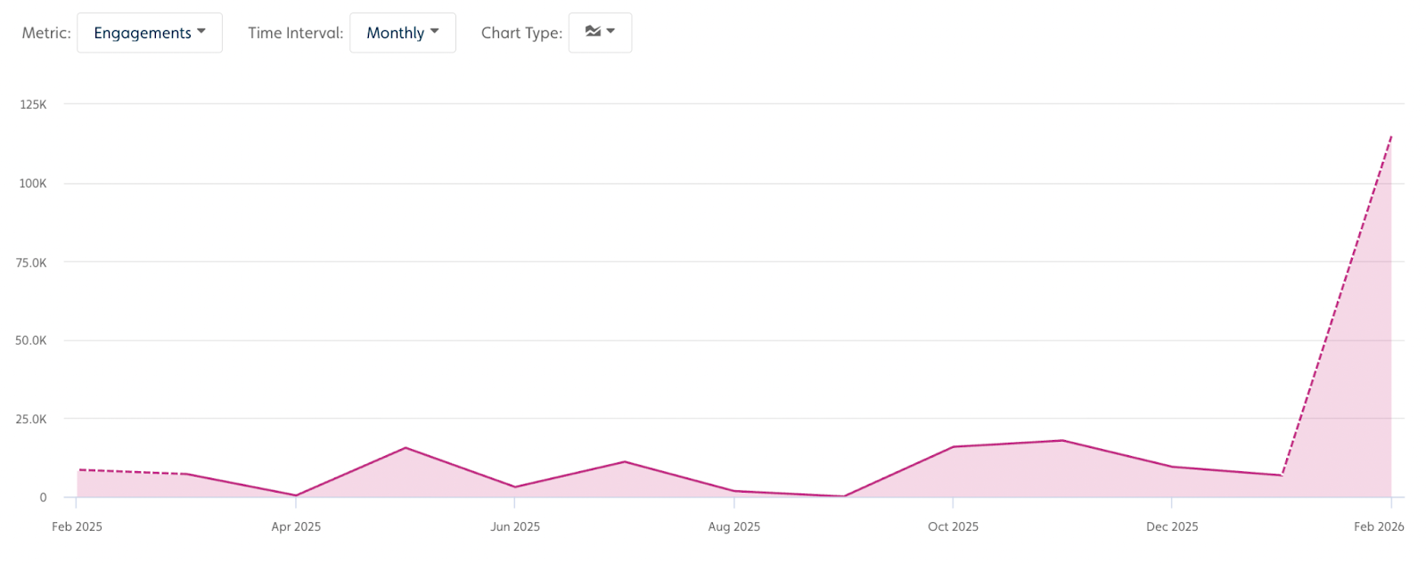Click the Oct 2025 data point on line
Image resolution: width=1426 pixels, height=563 pixels.
point(953,446)
